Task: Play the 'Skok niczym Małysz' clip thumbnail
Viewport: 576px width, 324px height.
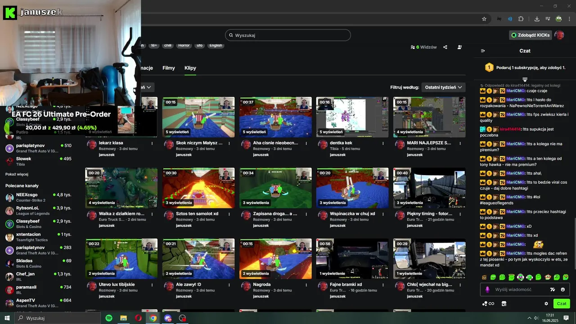Action: pos(198,117)
